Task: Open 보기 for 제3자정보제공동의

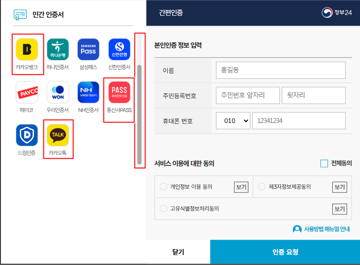Action: [x=339, y=187]
